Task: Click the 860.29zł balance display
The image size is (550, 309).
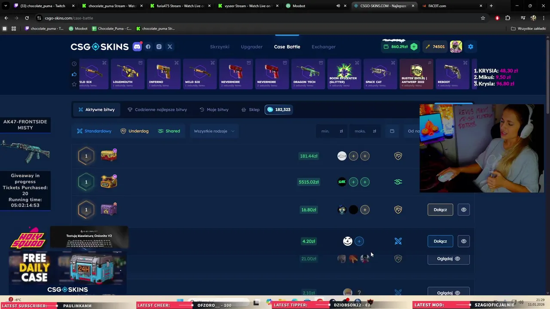Action: click(x=395, y=46)
